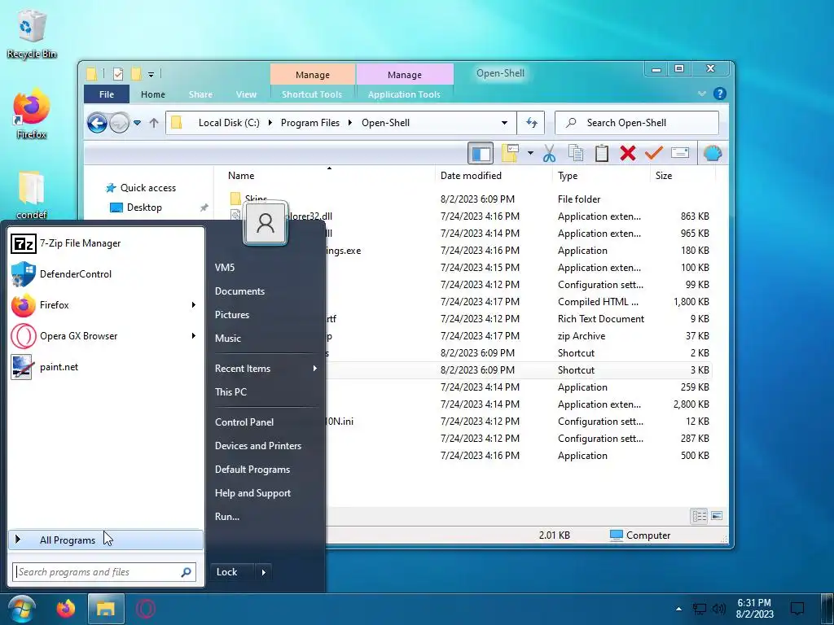Show hidden tray icons arrow
This screenshot has height=625, width=834.
coord(678,609)
